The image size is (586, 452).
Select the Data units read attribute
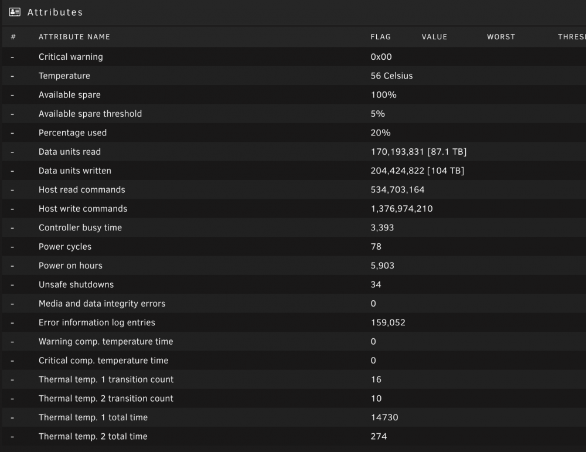tap(70, 152)
